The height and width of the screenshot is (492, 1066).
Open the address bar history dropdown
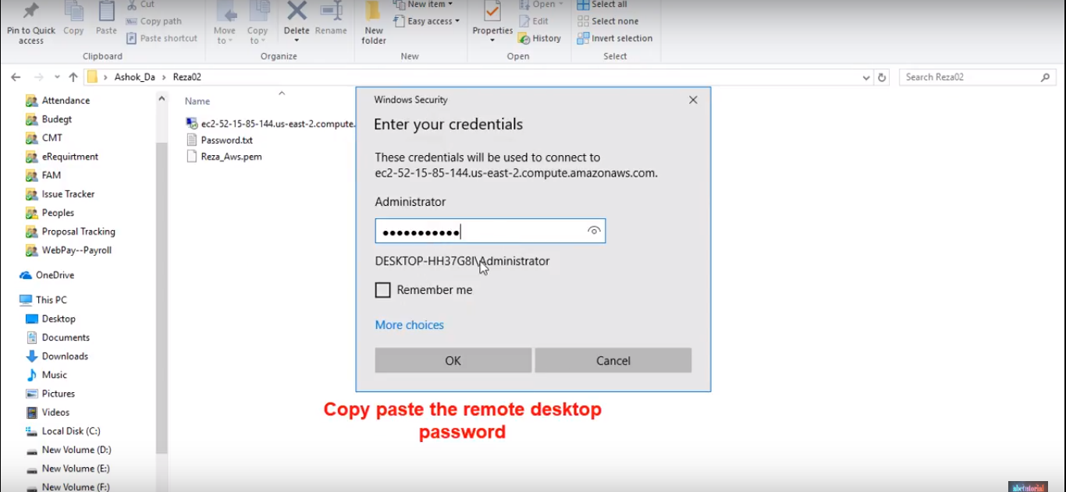coord(866,77)
